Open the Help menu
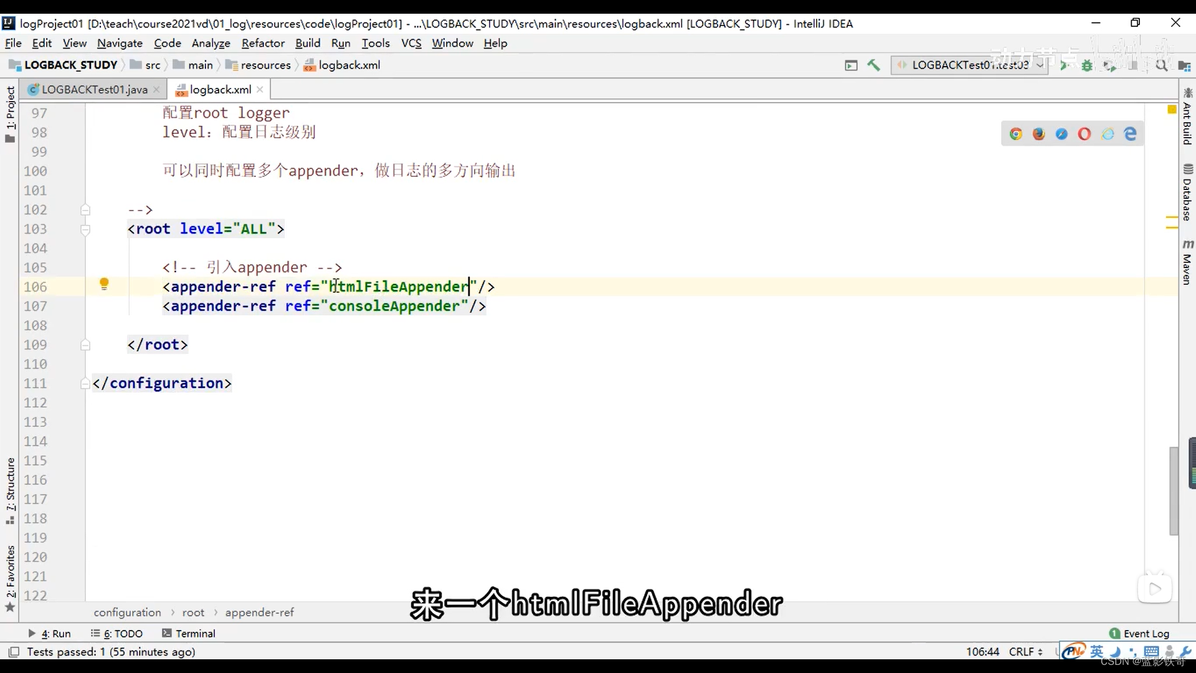Image resolution: width=1196 pixels, height=673 pixels. pyautogui.click(x=495, y=43)
